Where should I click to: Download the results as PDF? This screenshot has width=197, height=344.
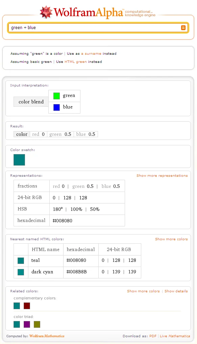(153, 336)
